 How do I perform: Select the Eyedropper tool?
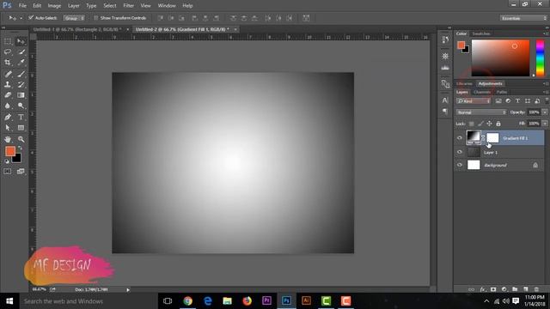pyautogui.click(x=21, y=63)
